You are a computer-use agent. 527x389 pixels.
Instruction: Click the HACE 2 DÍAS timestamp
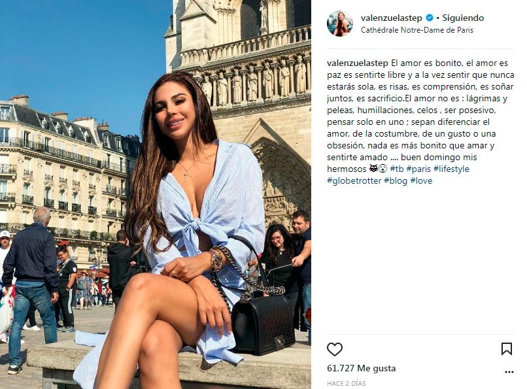coord(346,383)
